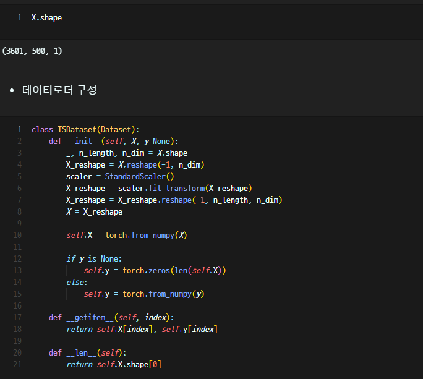Click line number 17 in the gutter
The width and height of the screenshot is (423, 379).
click(x=17, y=317)
